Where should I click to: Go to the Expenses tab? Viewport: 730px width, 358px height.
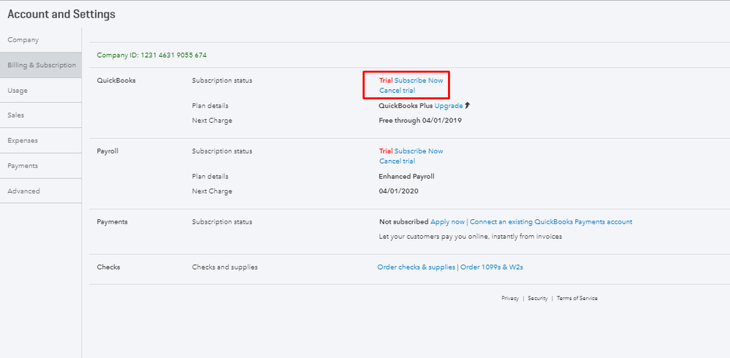pos(23,140)
